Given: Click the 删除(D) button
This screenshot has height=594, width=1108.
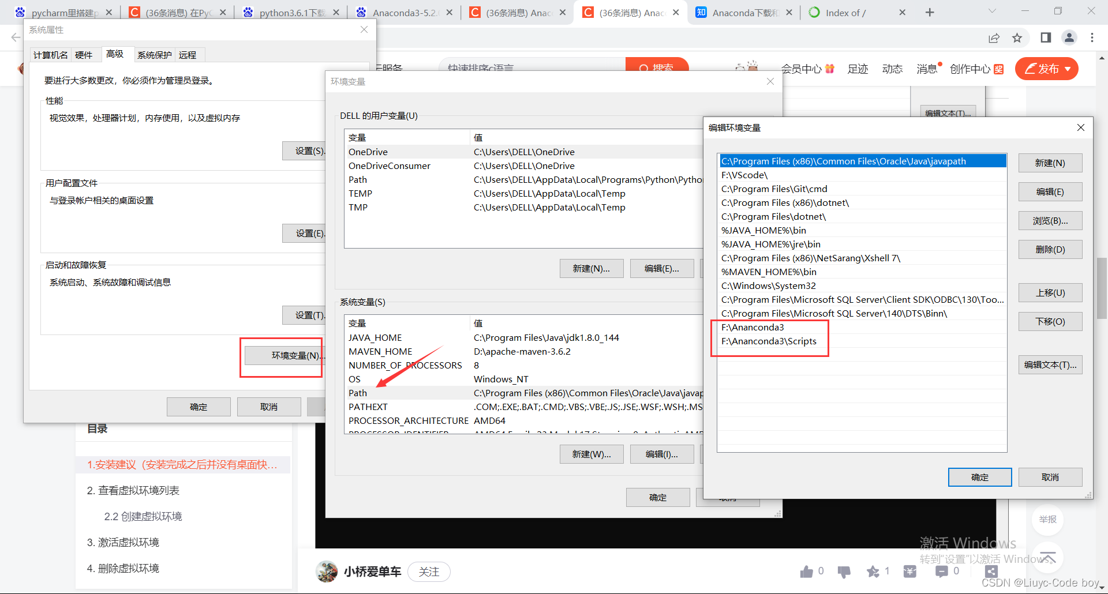Looking at the screenshot, I should click(x=1050, y=250).
